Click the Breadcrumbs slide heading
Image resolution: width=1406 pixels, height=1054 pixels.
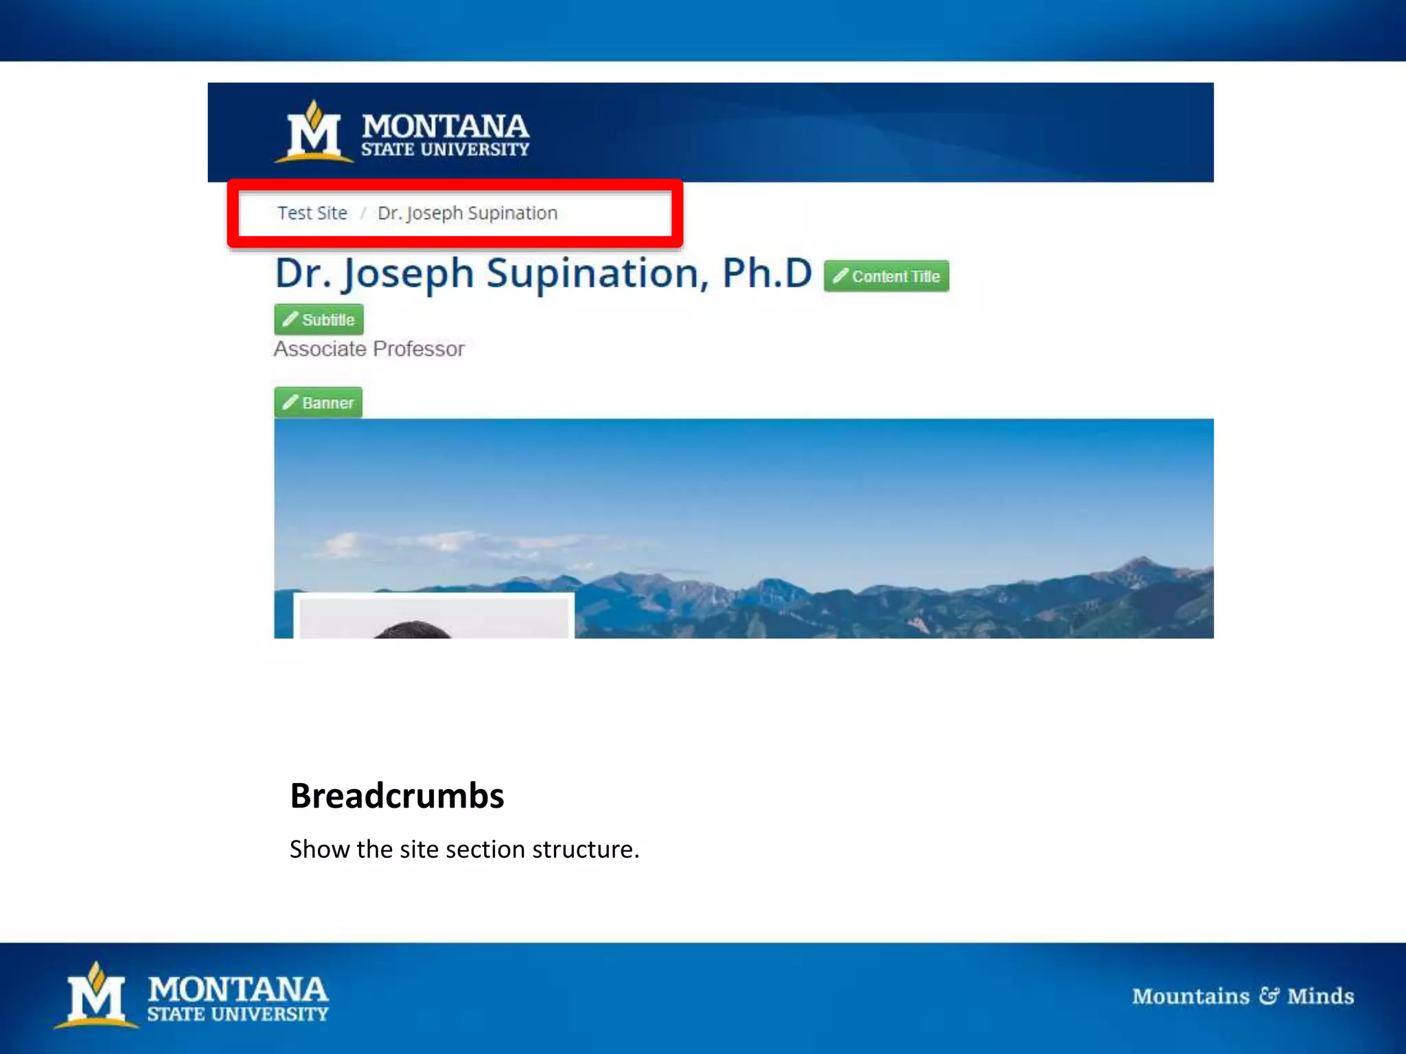click(397, 796)
